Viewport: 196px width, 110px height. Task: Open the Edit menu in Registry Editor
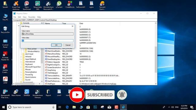coord(19,17)
